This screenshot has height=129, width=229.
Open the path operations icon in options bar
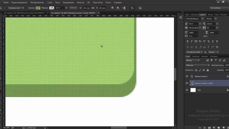(112, 8)
